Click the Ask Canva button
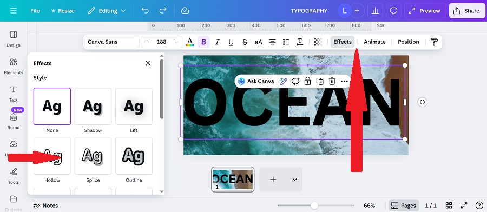Viewport: 487px width, 212px height. click(256, 81)
